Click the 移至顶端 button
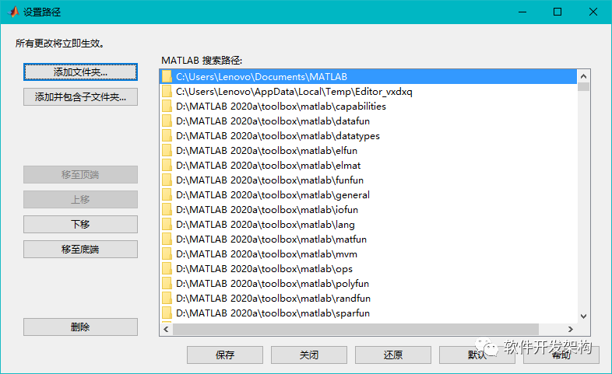 click(x=80, y=174)
